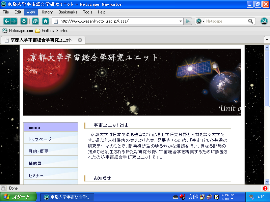The width and height of the screenshot is (270, 202).
Task: Toggle CAPS lock indicator in language bar
Action: (x=225, y=195)
